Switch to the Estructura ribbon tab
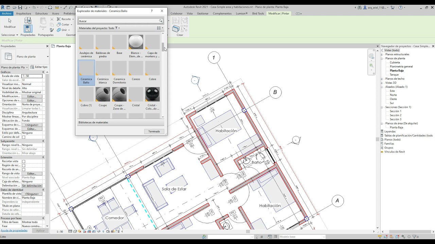This screenshot has width=435, height=244. 41,14
